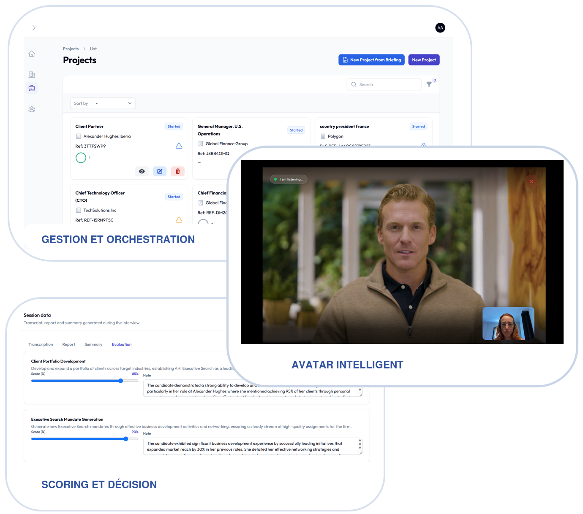583x514 pixels.
Task: Switch to the Summary tab
Action: pos(93,345)
